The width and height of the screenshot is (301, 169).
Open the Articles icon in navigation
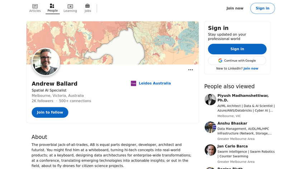35,6
